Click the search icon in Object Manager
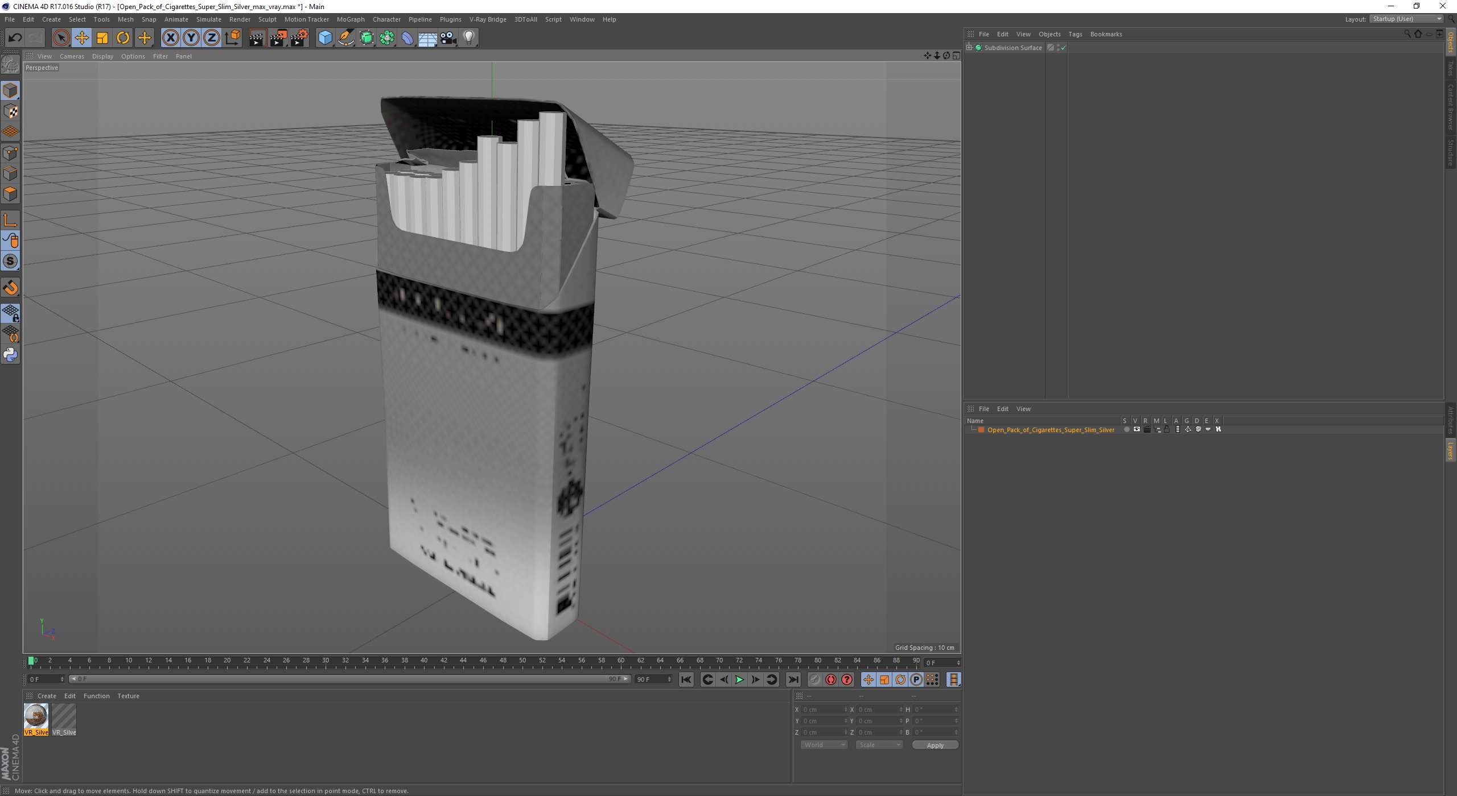Screen dimensions: 1457x796 [x=1407, y=34]
